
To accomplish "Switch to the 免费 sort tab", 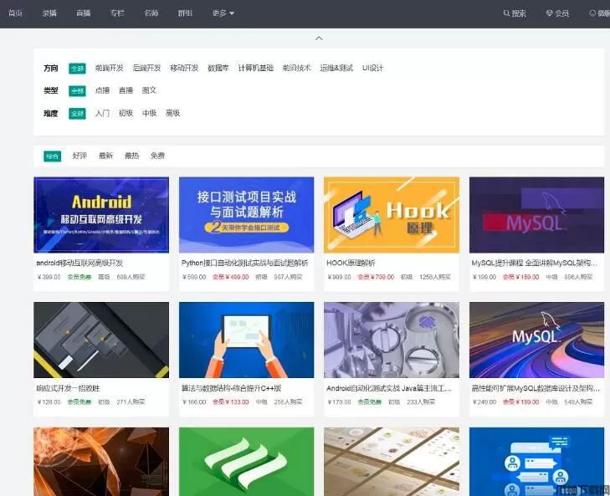I will pyautogui.click(x=157, y=156).
